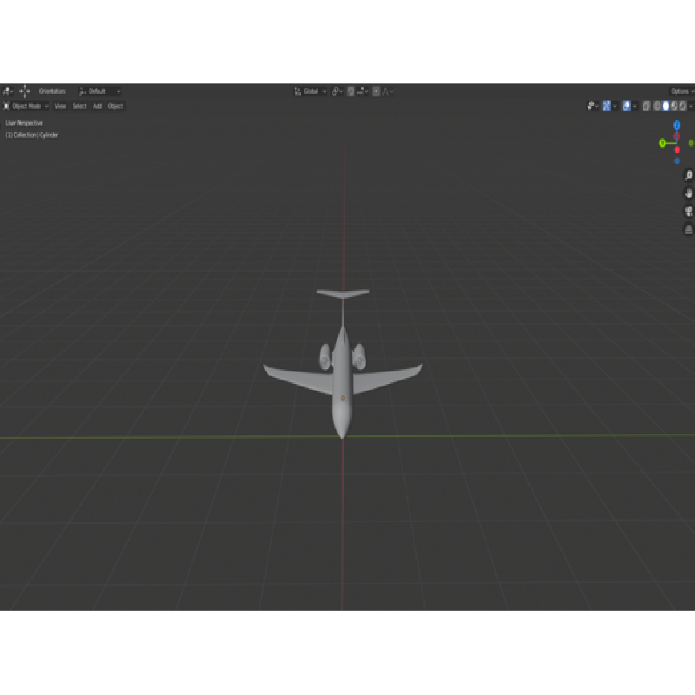Viewport: 695px width, 695px height.
Task: Toggle the show gizmo button
Action: pyautogui.click(x=606, y=106)
